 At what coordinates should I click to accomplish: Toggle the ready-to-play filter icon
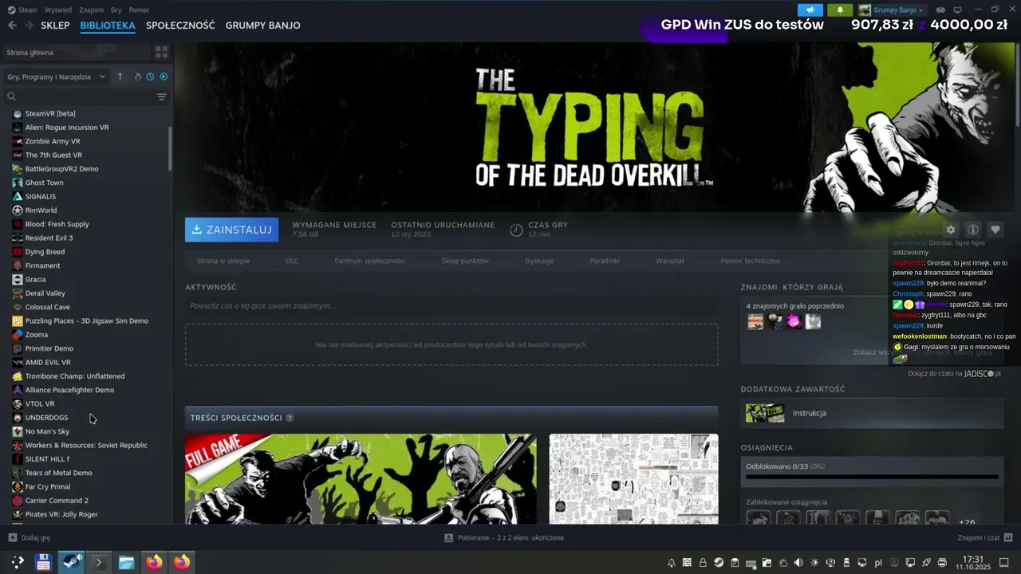[164, 77]
